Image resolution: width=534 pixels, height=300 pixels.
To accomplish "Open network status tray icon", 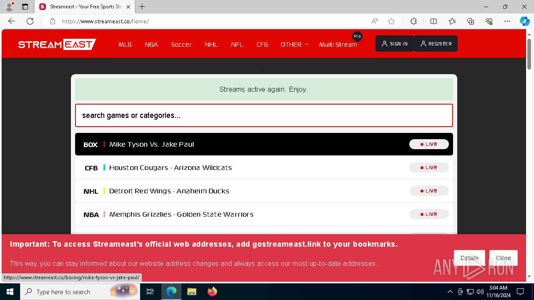I will pos(470,292).
